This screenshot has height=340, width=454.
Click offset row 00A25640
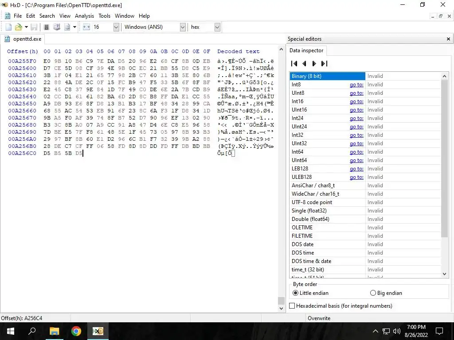(x=22, y=97)
